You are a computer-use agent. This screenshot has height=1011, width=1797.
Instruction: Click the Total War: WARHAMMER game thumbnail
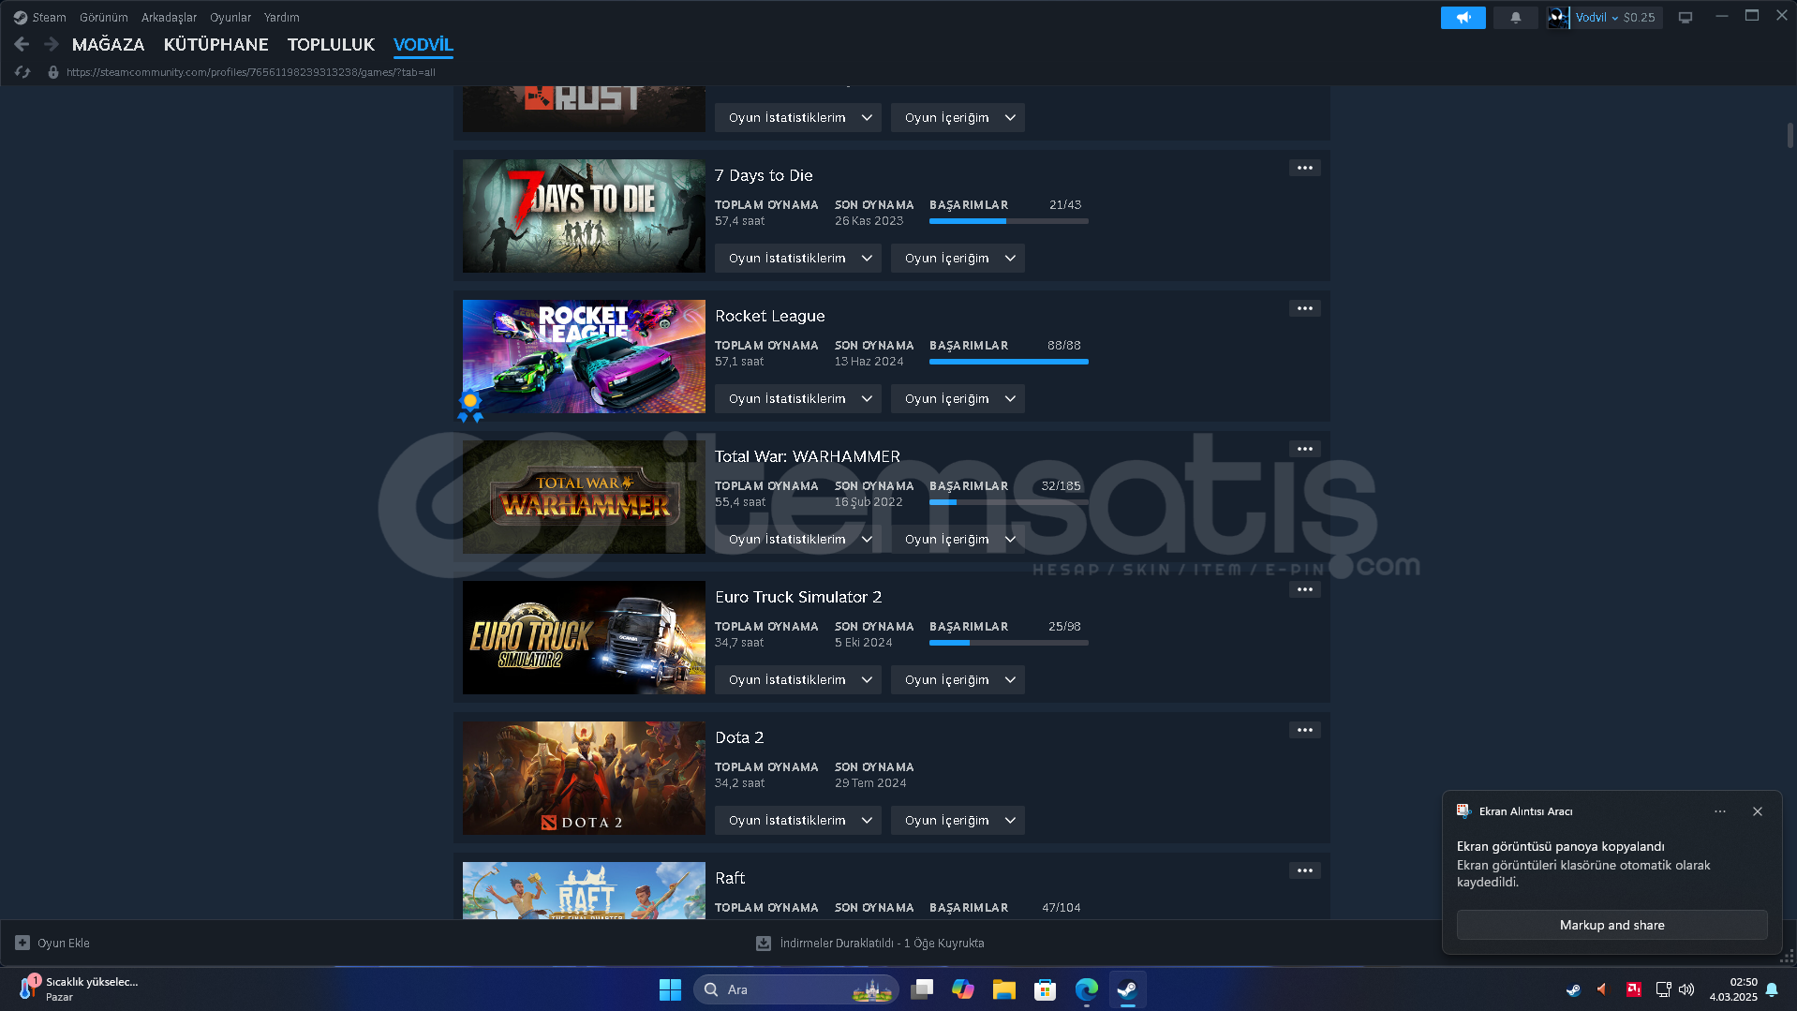(584, 497)
